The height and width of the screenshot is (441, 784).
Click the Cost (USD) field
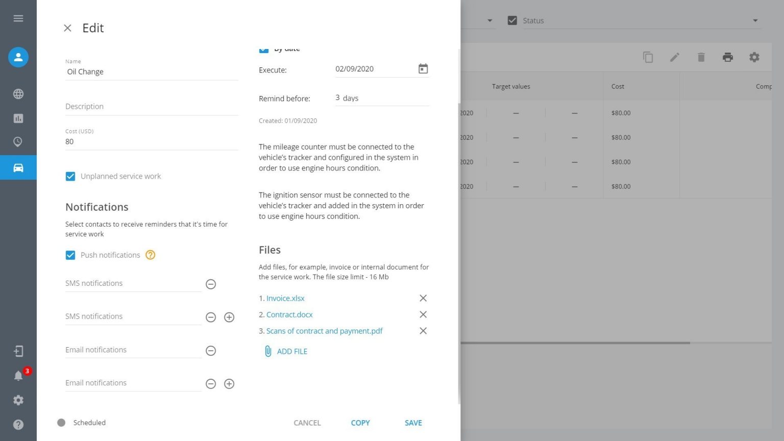[x=152, y=141]
